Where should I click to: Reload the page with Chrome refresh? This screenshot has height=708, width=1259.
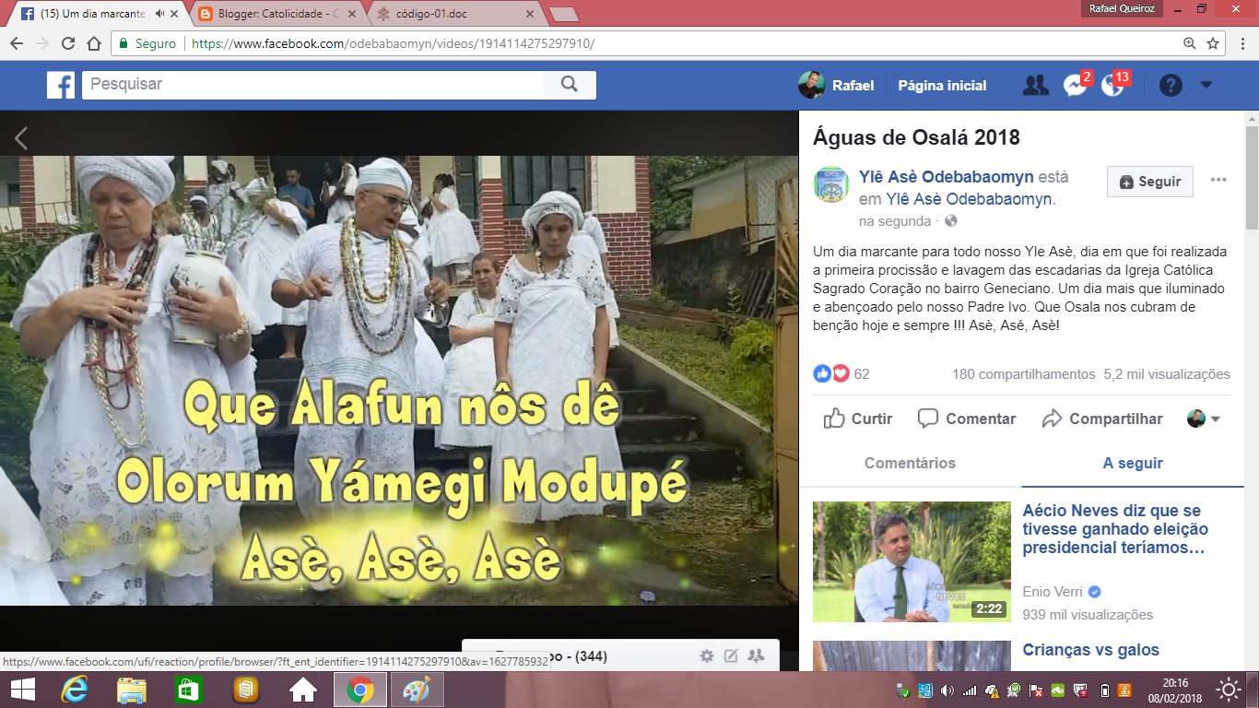coord(68,43)
